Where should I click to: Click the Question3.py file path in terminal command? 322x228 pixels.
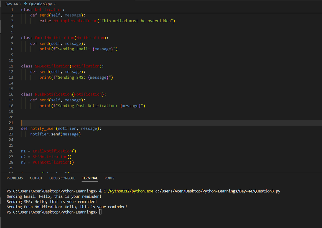(x=218, y=191)
